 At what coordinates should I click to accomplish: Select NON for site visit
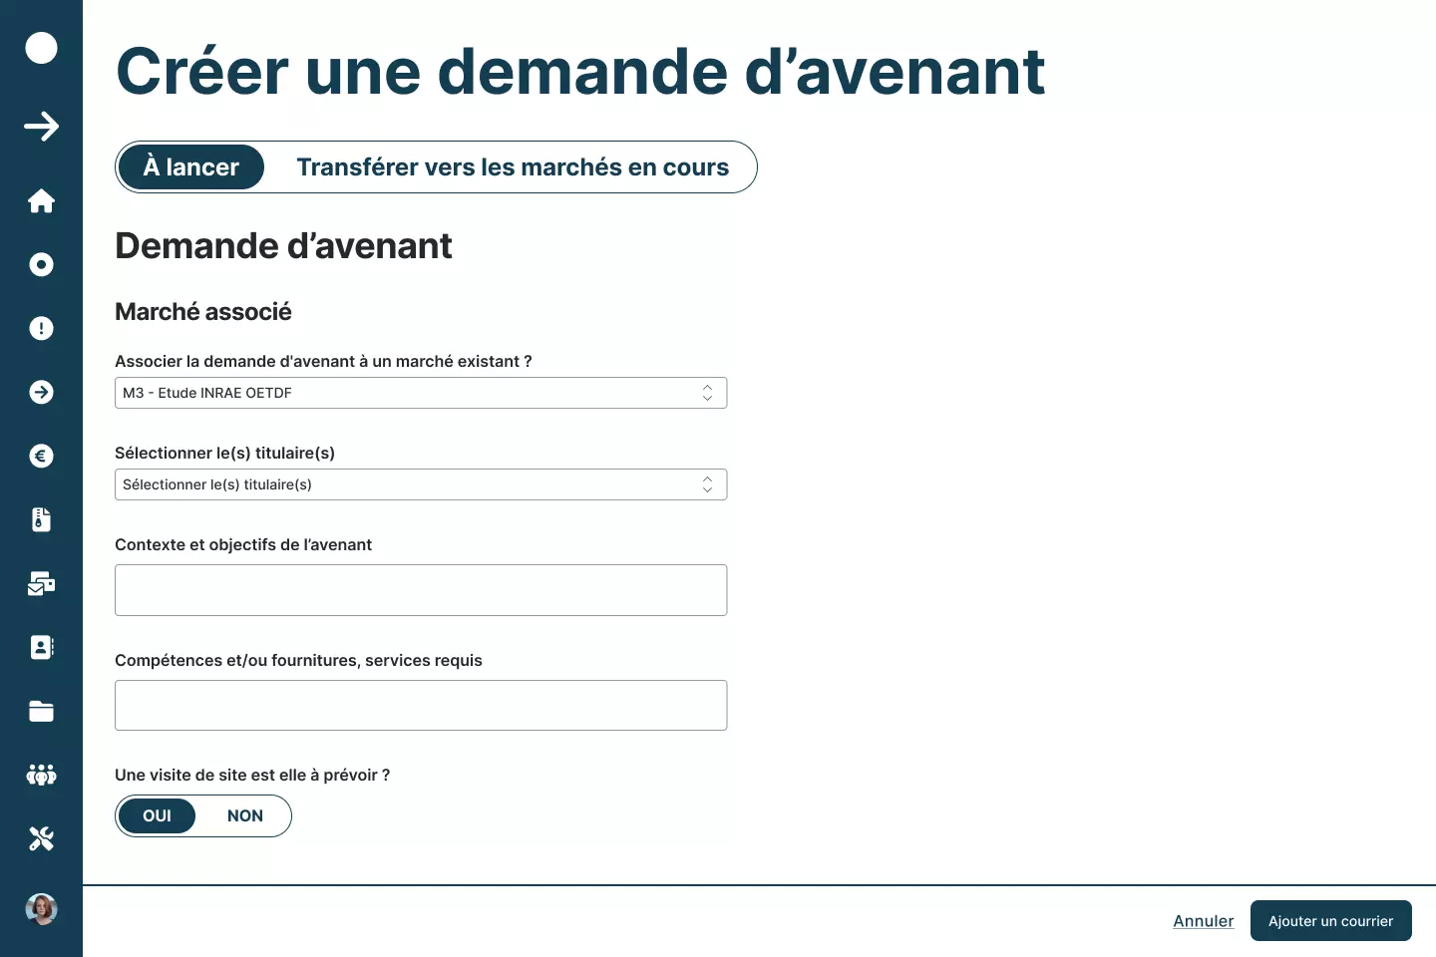click(x=245, y=816)
